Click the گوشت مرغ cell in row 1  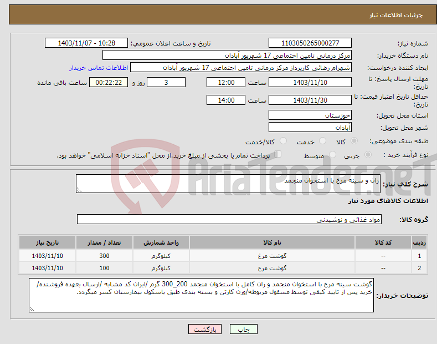(x=272, y=256)
